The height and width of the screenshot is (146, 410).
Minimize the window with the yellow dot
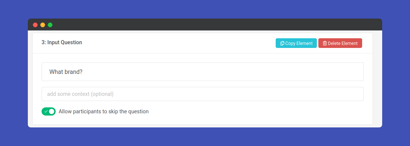coord(43,25)
